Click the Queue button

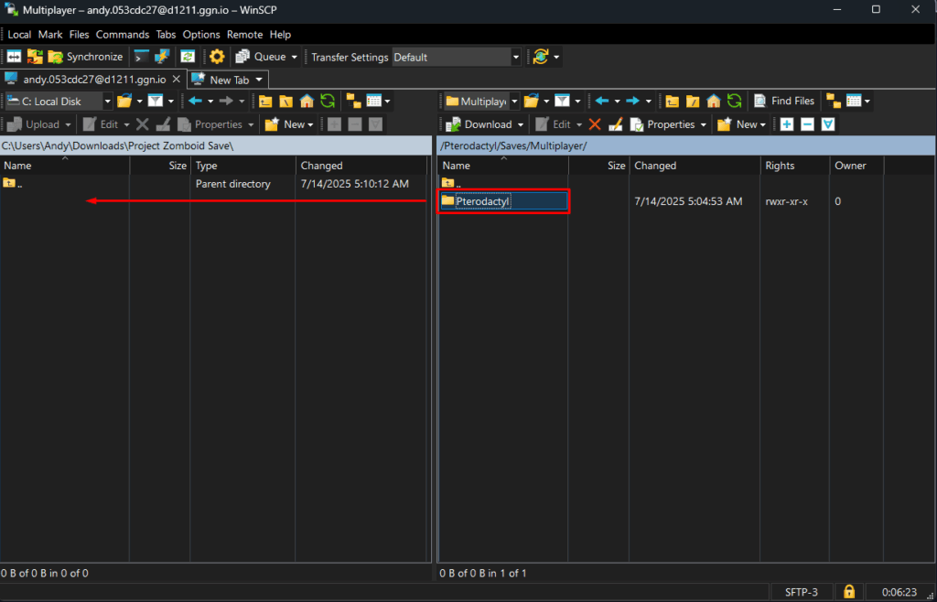[261, 57]
